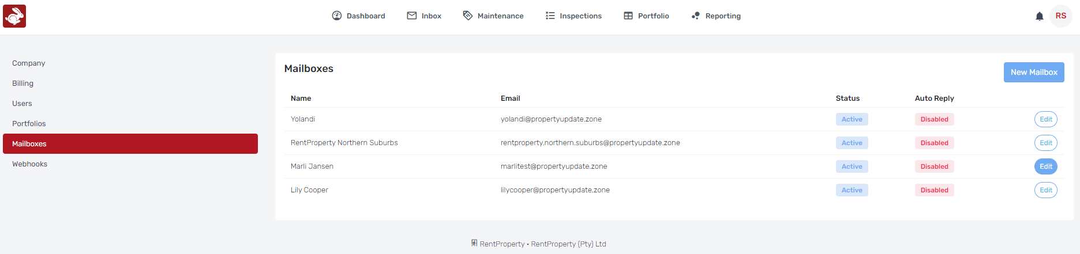The width and height of the screenshot is (1080, 254).
Task: Edit the Lily Cooper mailbox
Action: click(1046, 190)
